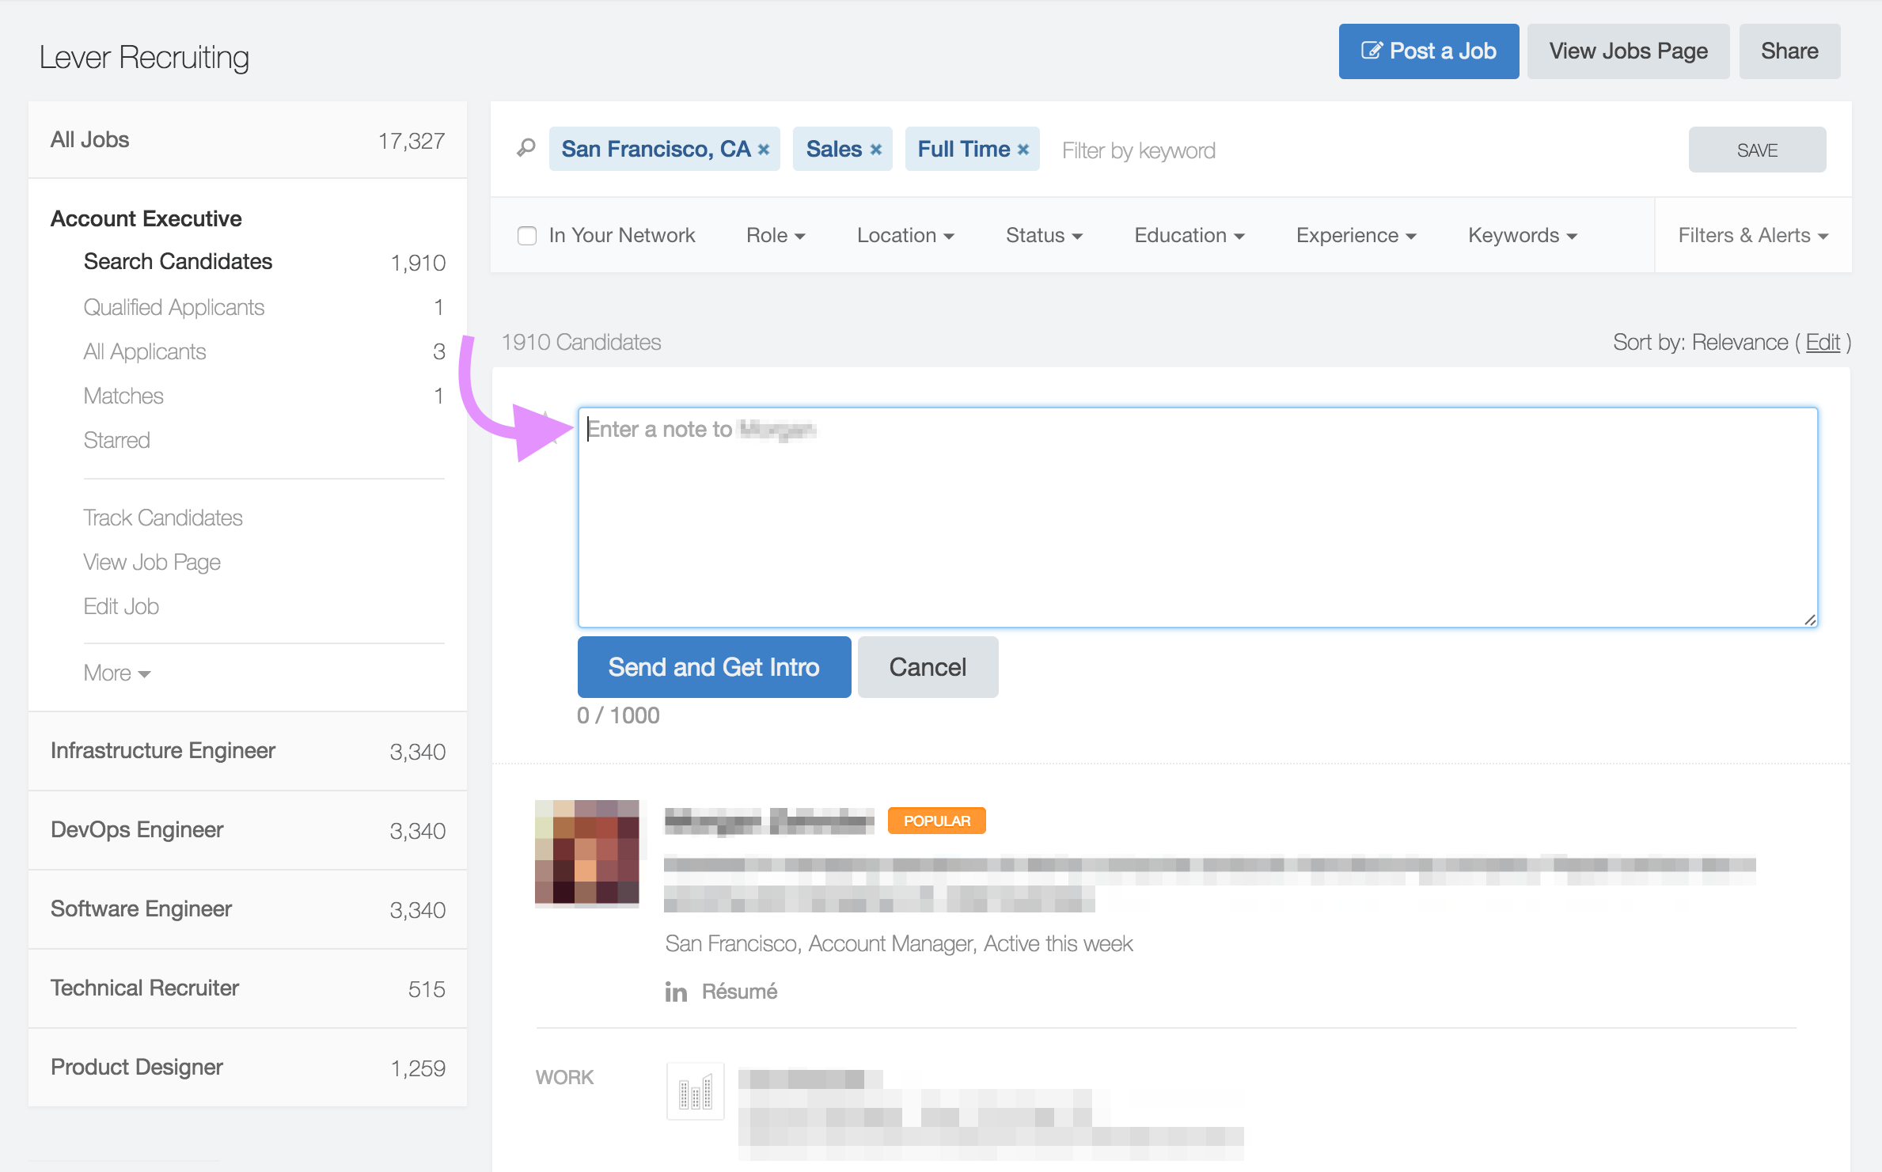Click the 1910 Candidates count text
Screen dimensions: 1882x1172
[581, 343]
